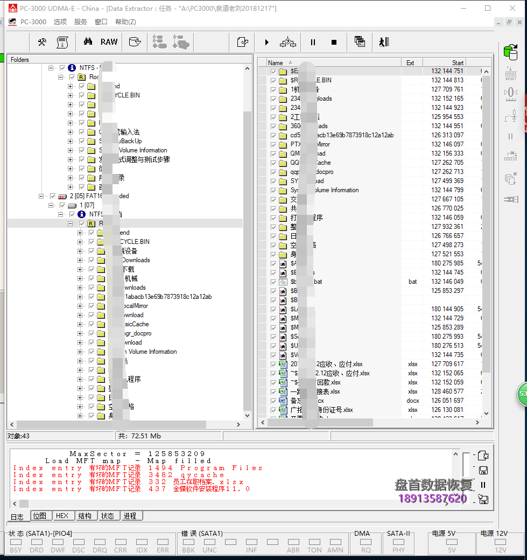Screen dimensions: 527x560
Task: Collapse the top NTFS volume node
Action: 51,68
